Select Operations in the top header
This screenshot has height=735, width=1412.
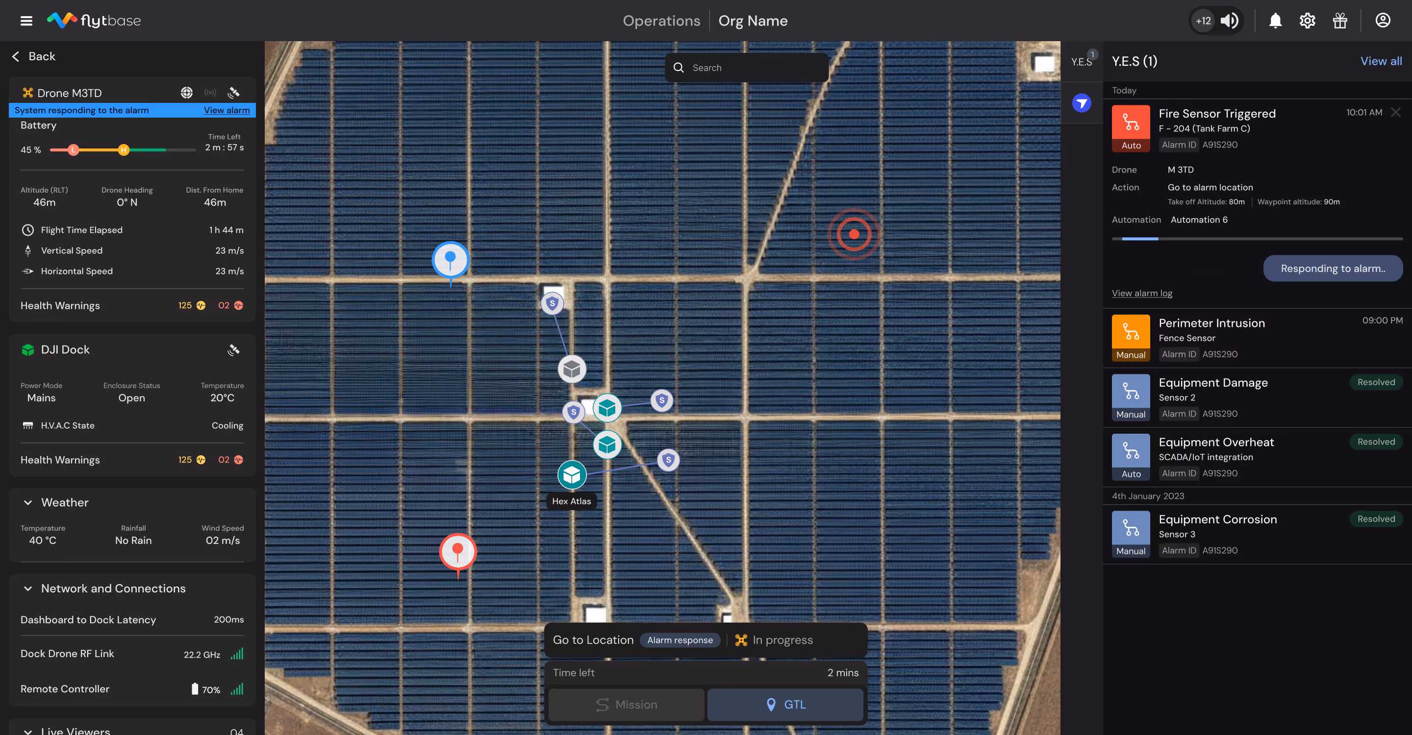(x=661, y=21)
